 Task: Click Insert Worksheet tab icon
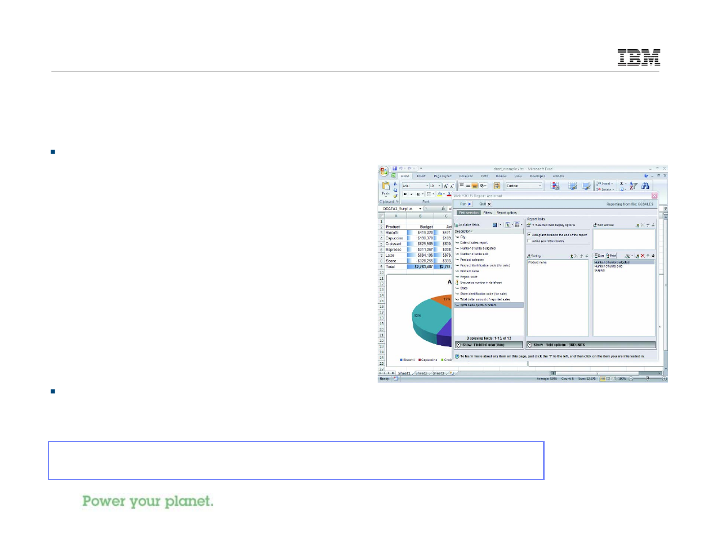[452, 373]
